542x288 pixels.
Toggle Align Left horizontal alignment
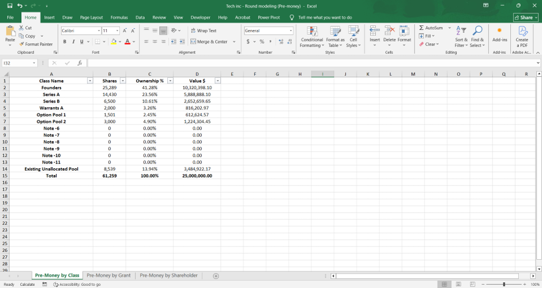coord(146,41)
